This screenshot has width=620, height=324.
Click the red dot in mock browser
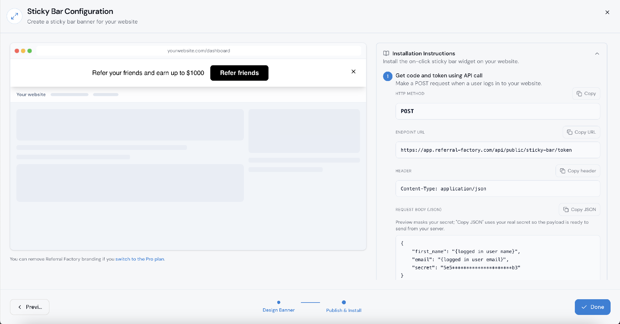pos(17,51)
